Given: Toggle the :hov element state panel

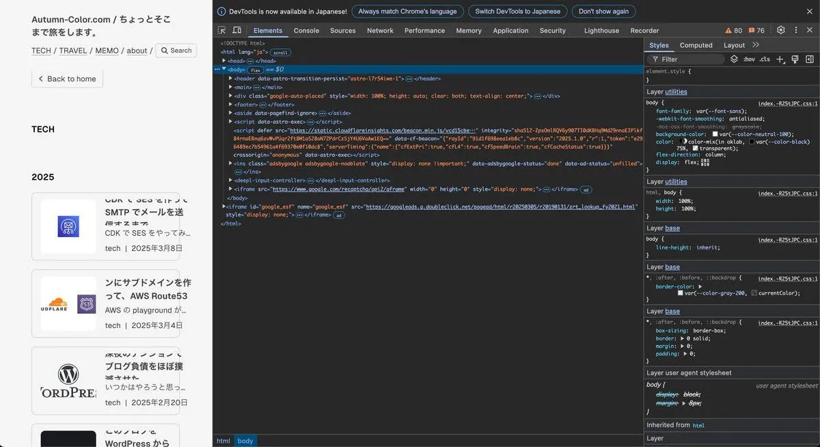Looking at the screenshot, I should tap(749, 59).
